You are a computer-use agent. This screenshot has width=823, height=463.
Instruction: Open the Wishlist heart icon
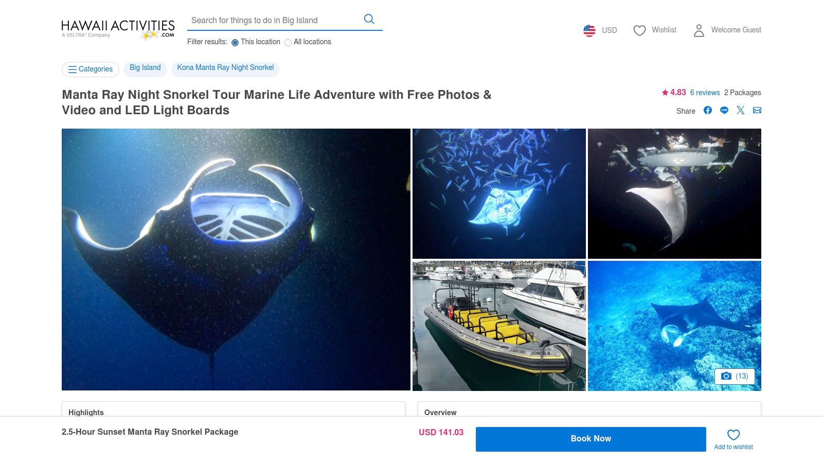(x=639, y=30)
